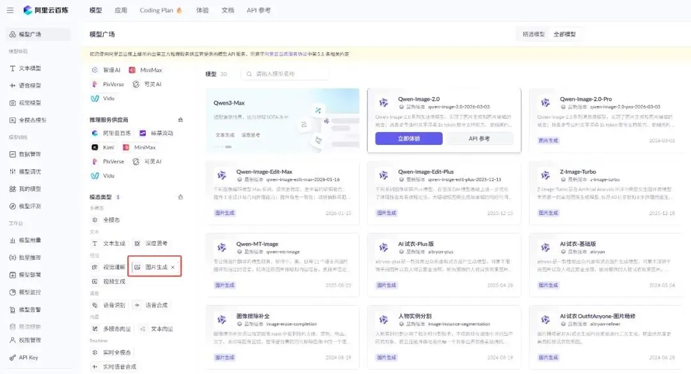Click the Qwen3-Max banner card
The height and width of the screenshot is (374, 691).
point(283,121)
